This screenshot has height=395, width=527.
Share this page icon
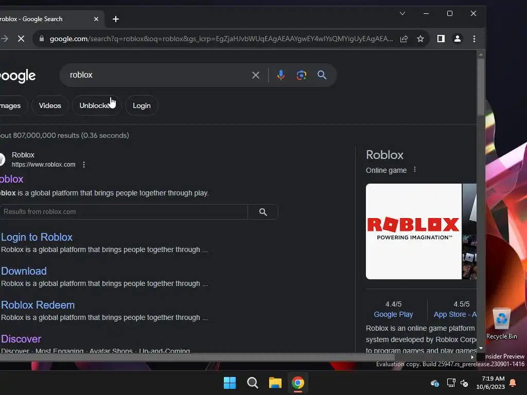click(404, 39)
